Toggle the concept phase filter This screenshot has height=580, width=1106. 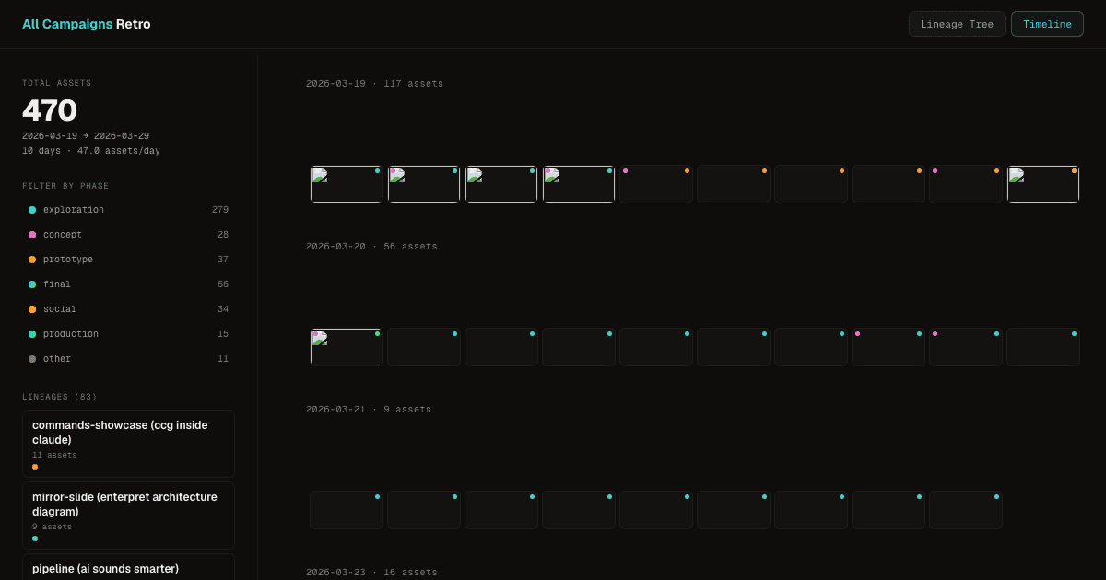pos(62,235)
